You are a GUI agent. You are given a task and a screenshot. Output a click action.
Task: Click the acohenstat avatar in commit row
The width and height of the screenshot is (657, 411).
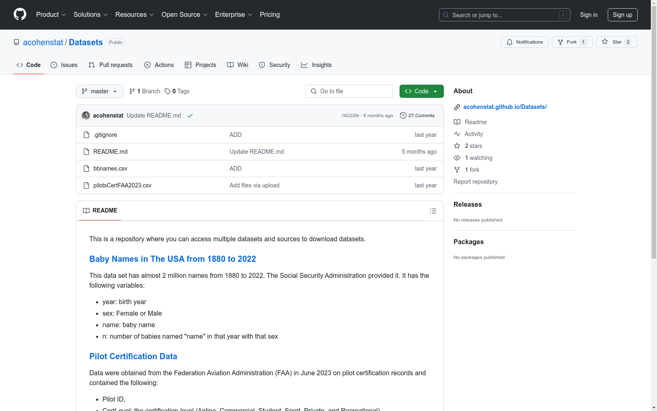tap(86, 115)
